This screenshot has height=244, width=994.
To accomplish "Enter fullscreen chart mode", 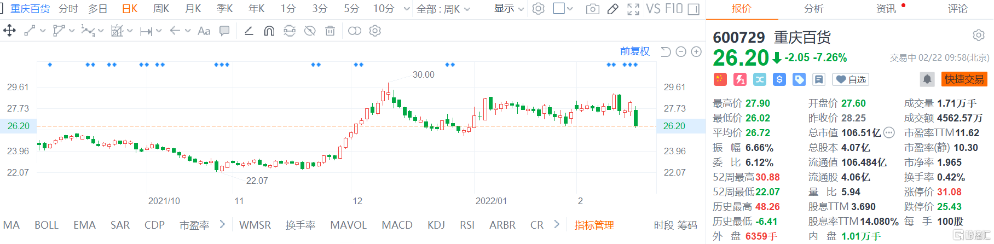I will (x=633, y=9).
